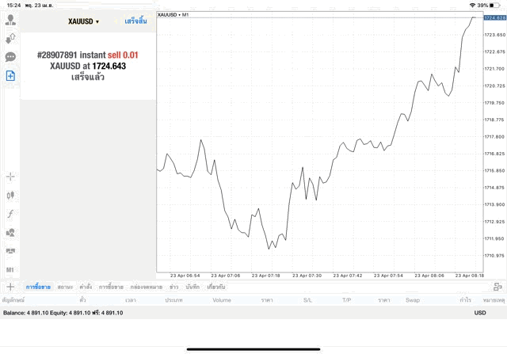Open the objects shapes icon in sidebar
This screenshot has height=354, width=507.
click(10, 233)
